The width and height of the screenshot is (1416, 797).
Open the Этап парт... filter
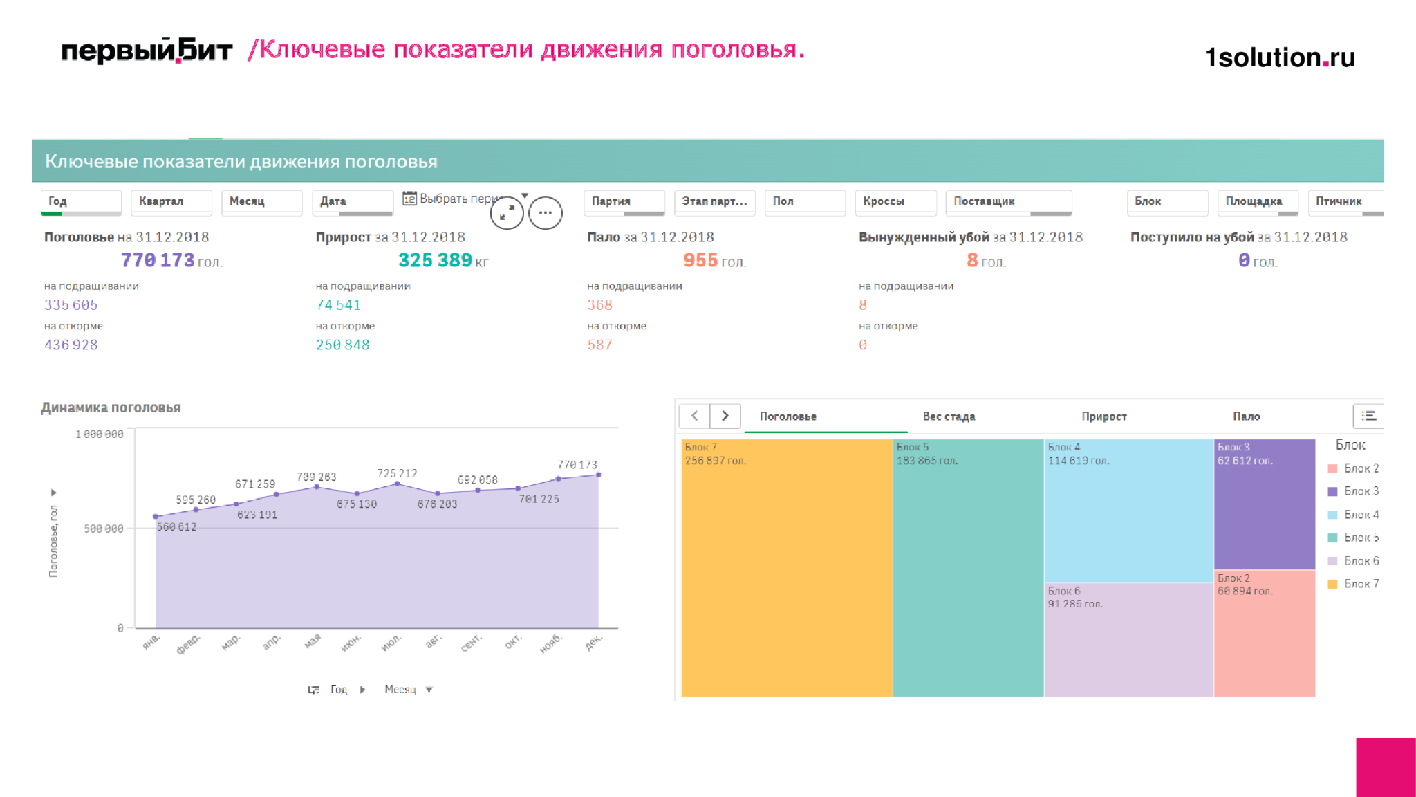click(715, 202)
